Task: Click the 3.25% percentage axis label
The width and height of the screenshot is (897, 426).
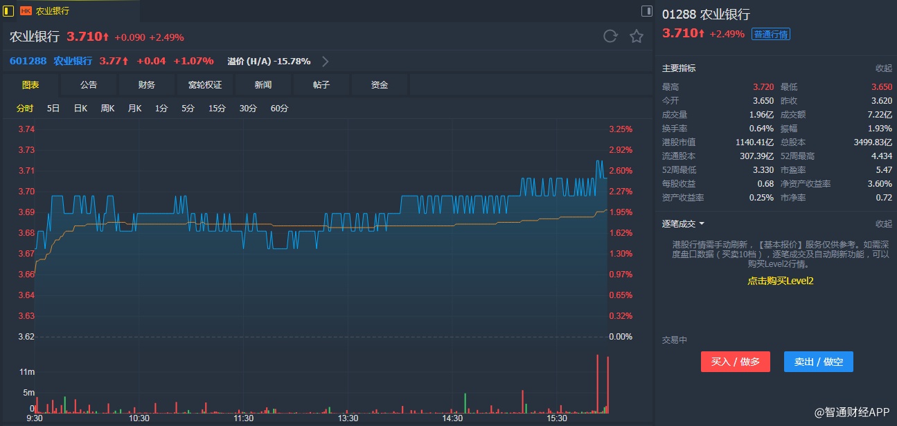Action: [621, 129]
